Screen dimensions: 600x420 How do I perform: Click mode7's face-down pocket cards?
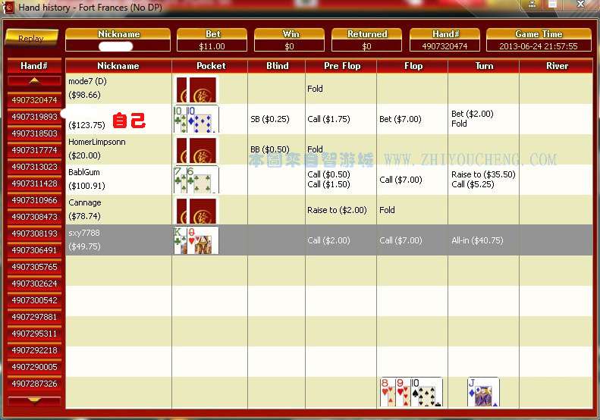[196, 89]
